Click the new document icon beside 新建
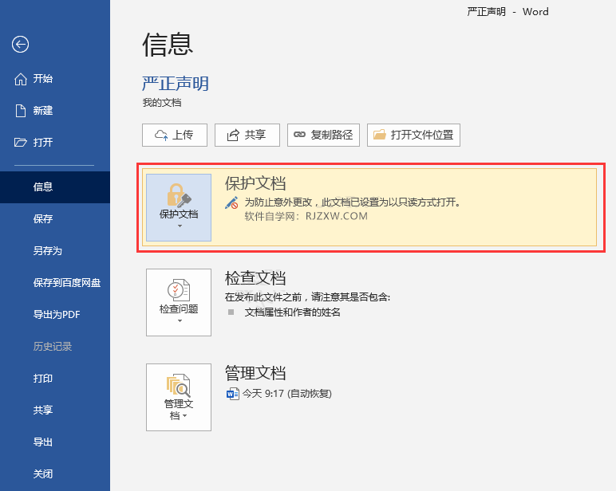This screenshot has width=616, height=491. click(x=21, y=111)
